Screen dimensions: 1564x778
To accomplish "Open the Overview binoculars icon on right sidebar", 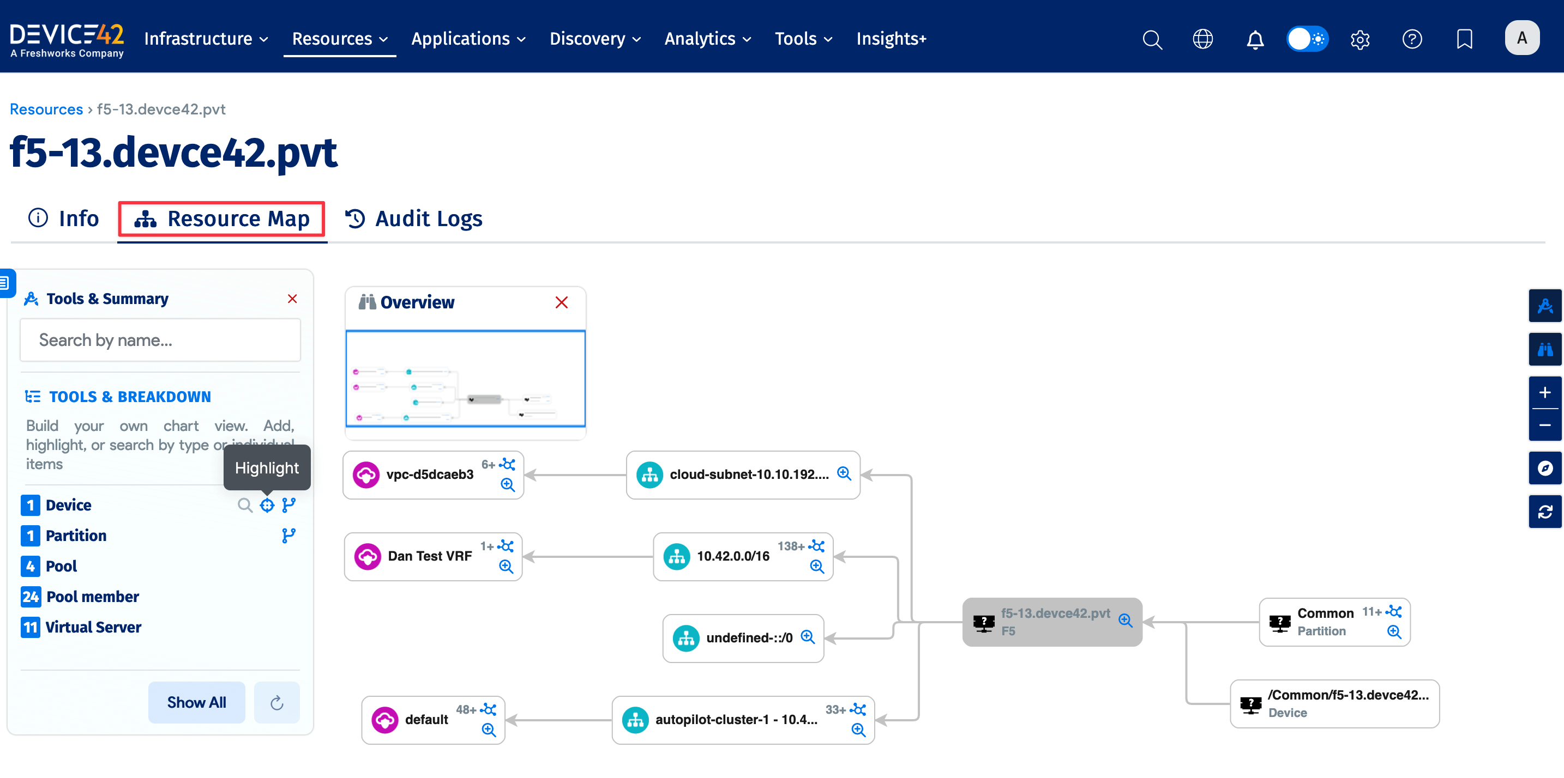I will pos(1545,349).
